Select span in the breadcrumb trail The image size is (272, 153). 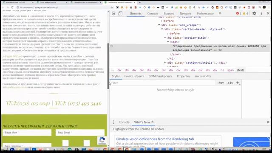tap(230, 70)
